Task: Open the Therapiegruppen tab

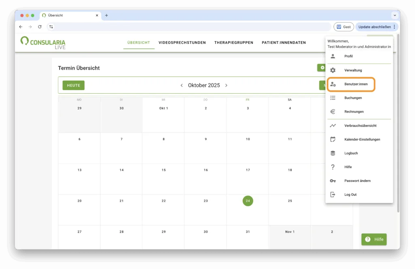Action: (233, 43)
